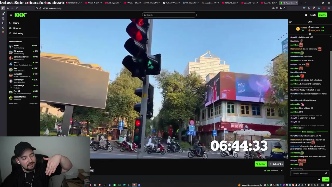332x187 pixels.
Task: Expand the chat leaderboard chevron
Action: pos(310,34)
